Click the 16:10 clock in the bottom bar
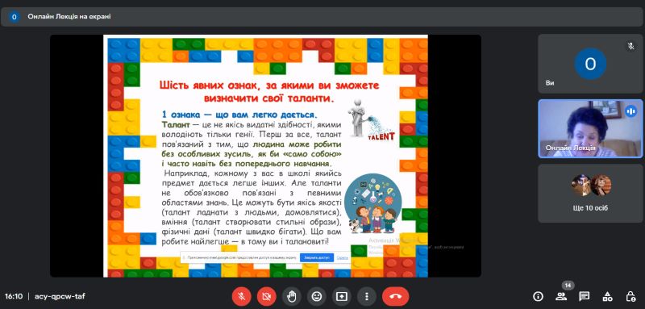Image resolution: width=645 pixels, height=309 pixels. pos(14,296)
